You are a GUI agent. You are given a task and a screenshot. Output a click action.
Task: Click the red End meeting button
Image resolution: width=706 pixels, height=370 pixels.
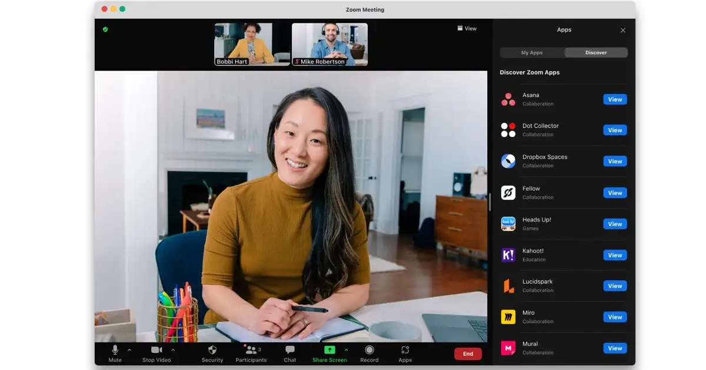point(468,354)
